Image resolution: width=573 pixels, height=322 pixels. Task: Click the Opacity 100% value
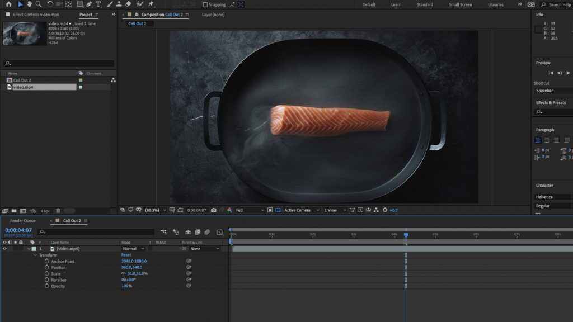coord(126,286)
